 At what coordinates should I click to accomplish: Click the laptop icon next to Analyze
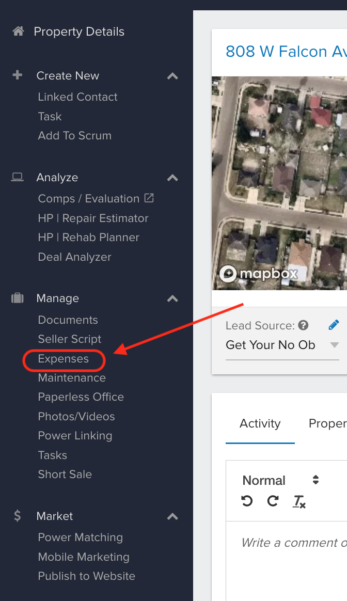coord(17,177)
